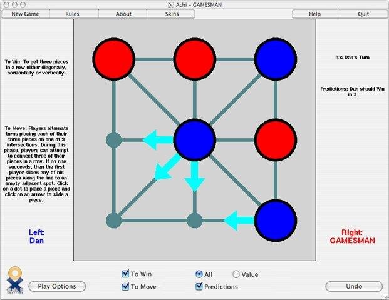The image size is (389, 300).
Task: Click the 'Left: Dan' player label
Action: pyautogui.click(x=36, y=237)
